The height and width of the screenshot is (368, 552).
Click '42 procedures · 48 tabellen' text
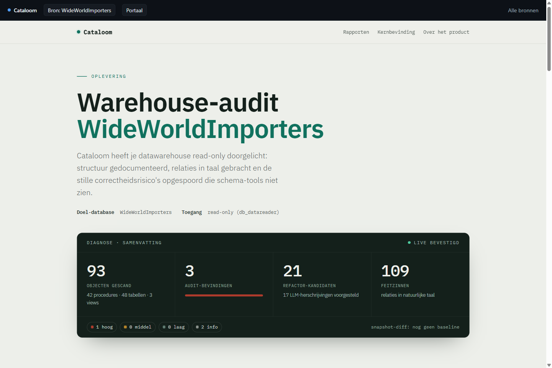click(116, 295)
